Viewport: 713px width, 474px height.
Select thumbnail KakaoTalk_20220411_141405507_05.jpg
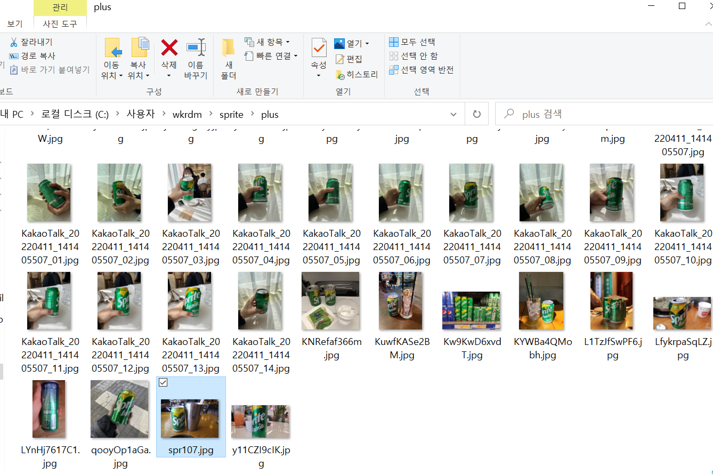330,192
